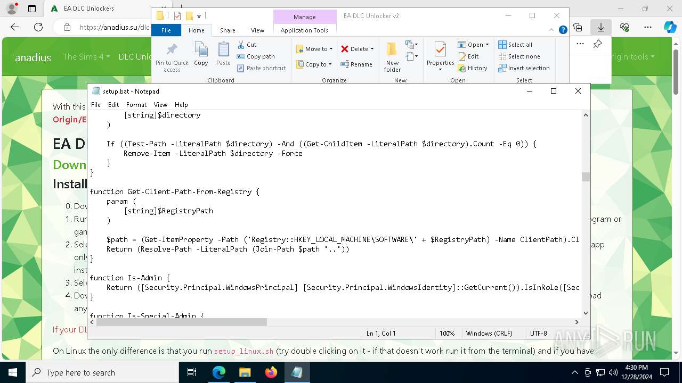Image resolution: width=682 pixels, height=383 pixels.
Task: Click Rename in the Organize group
Action: click(x=356, y=64)
